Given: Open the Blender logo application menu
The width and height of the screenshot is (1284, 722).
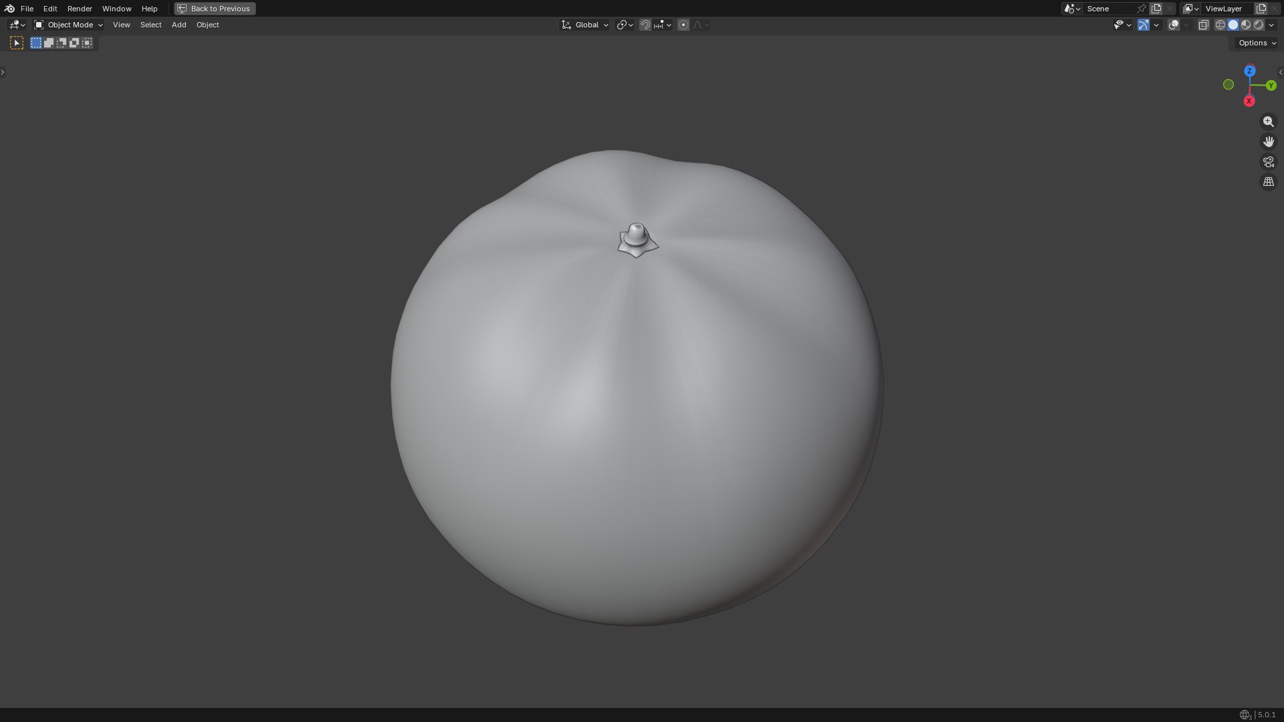Looking at the screenshot, I should pos(9,9).
